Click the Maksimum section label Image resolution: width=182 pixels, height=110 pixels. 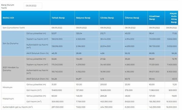click(x=8, y=99)
